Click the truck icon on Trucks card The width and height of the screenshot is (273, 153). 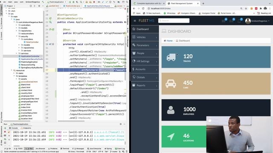pyautogui.click(x=171, y=57)
